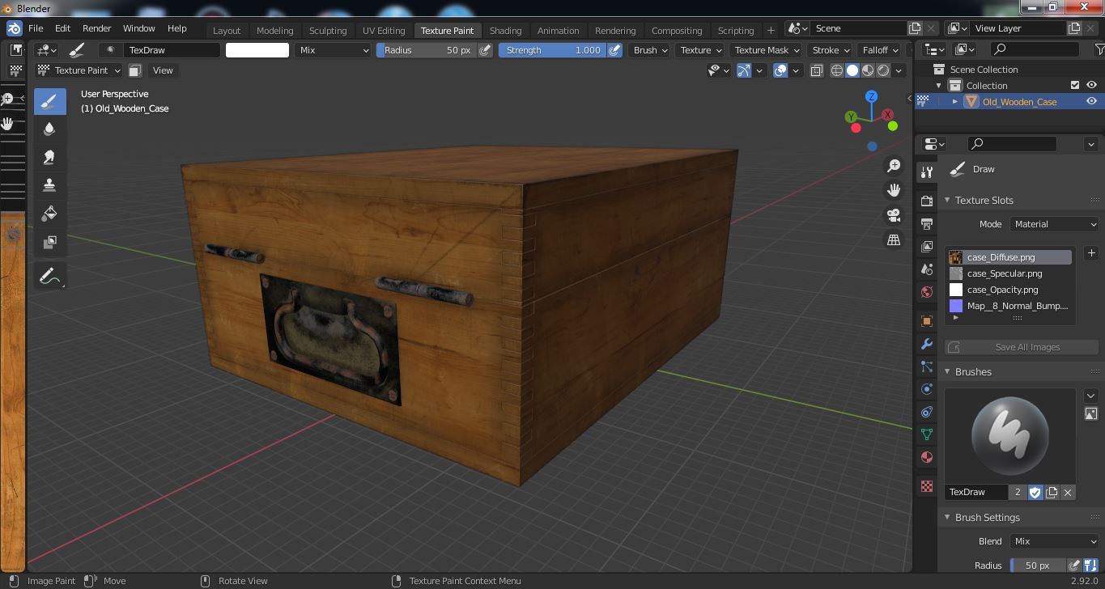Toggle X-ray view
The height and width of the screenshot is (589, 1105).
tap(816, 70)
